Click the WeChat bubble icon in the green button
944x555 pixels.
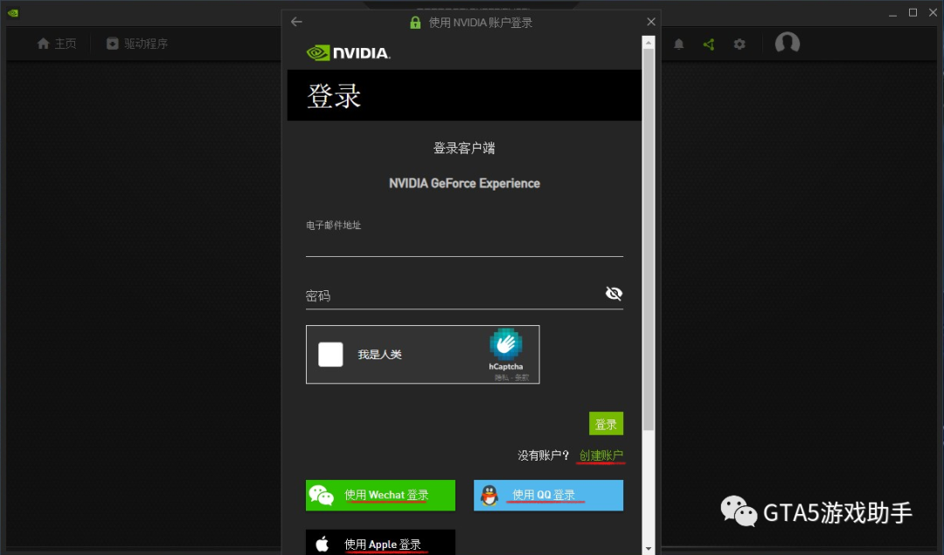point(321,496)
